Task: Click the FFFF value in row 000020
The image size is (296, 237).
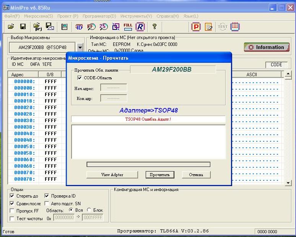Action: click(50, 107)
